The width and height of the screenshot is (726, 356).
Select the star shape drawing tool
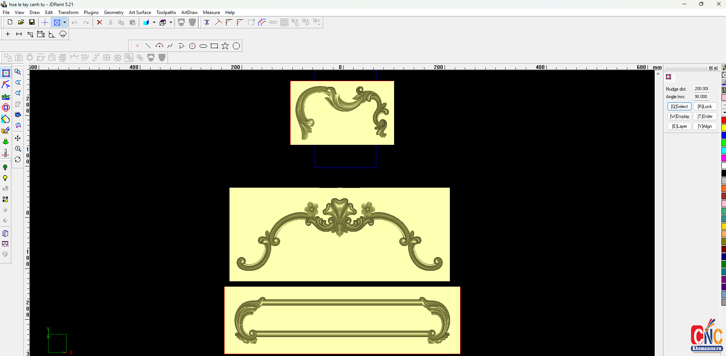click(225, 46)
